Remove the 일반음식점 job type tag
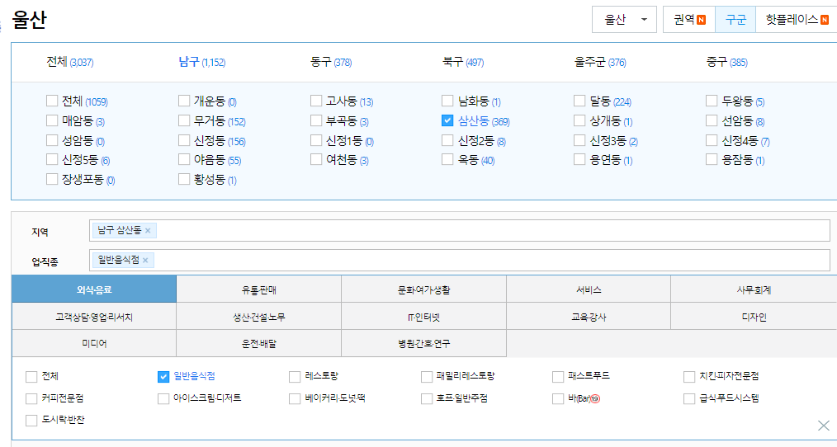837x447 pixels. pyautogui.click(x=145, y=261)
